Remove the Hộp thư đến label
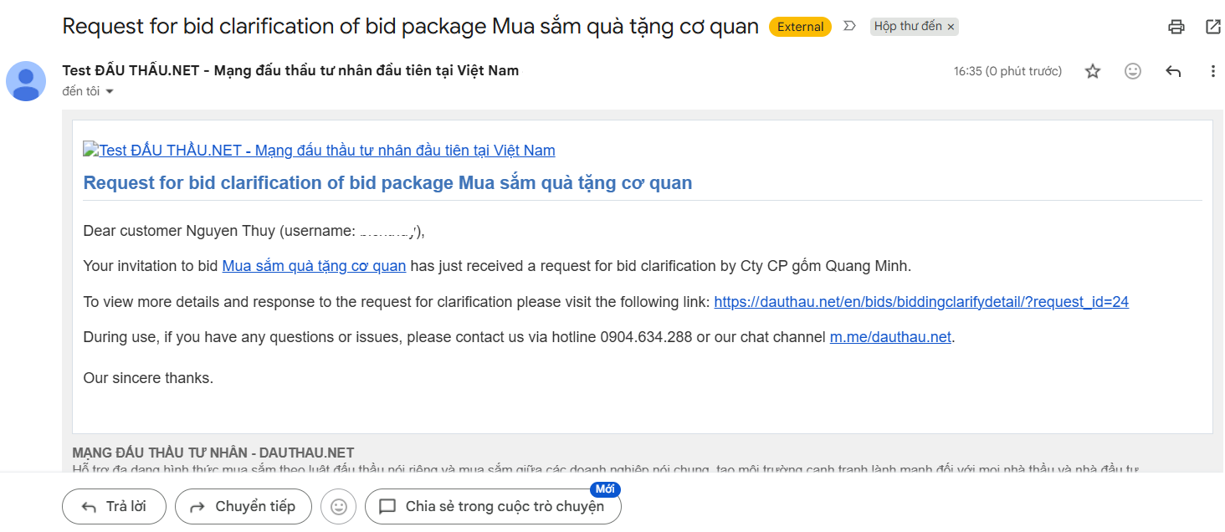 951,27
